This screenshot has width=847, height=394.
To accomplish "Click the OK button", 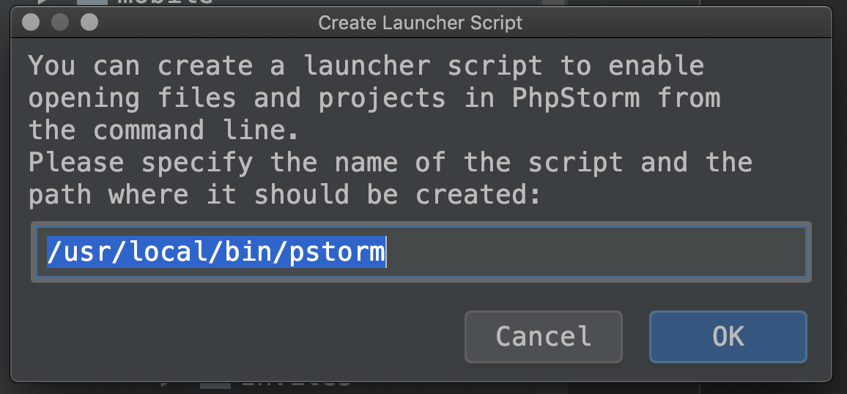I will 728,337.
